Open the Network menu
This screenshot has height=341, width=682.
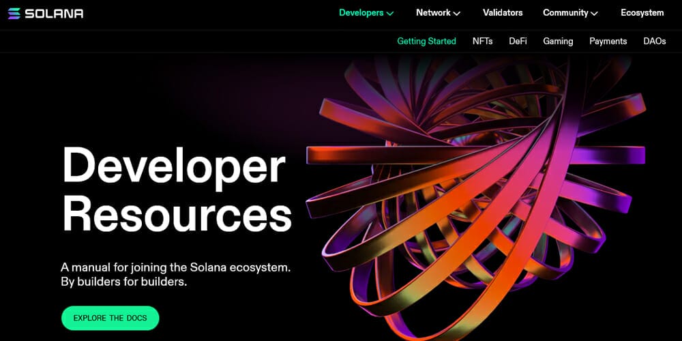click(x=433, y=13)
